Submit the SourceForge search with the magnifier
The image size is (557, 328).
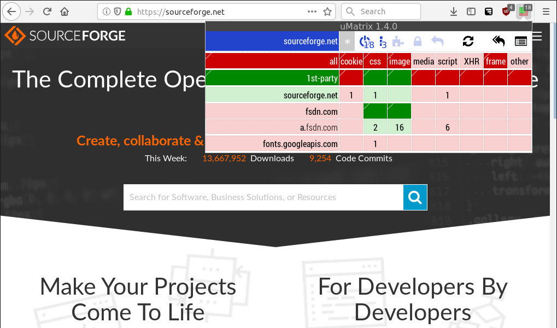[x=415, y=197]
